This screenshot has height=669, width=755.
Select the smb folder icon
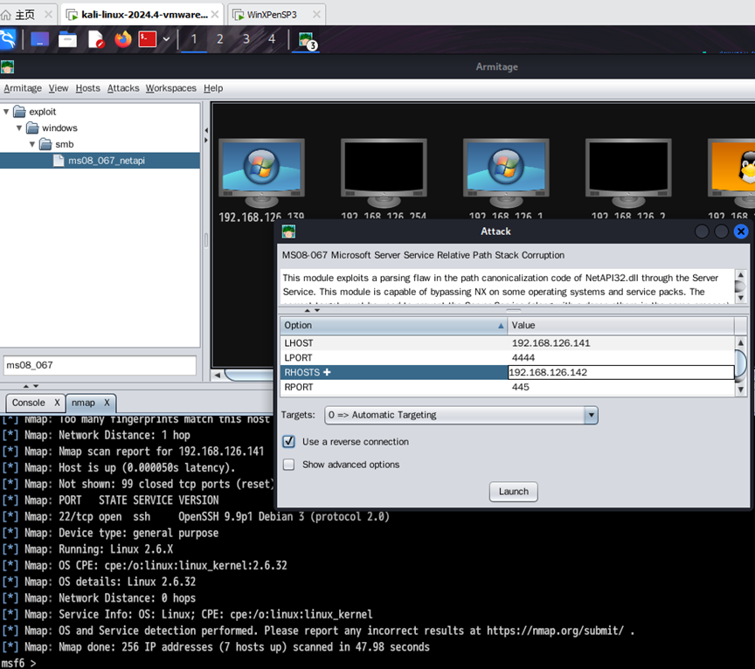(x=45, y=144)
